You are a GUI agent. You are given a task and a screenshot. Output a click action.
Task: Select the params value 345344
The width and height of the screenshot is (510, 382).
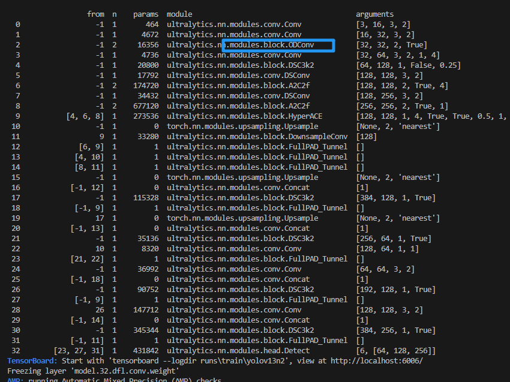[146, 330]
